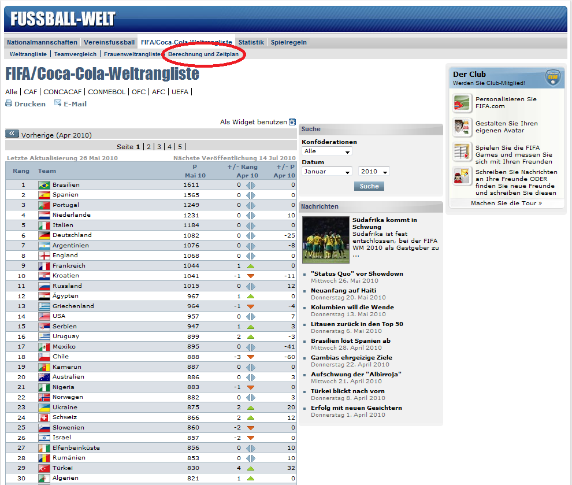
Task: Open "Status Quo" vor Showdown news
Action: coord(356,273)
